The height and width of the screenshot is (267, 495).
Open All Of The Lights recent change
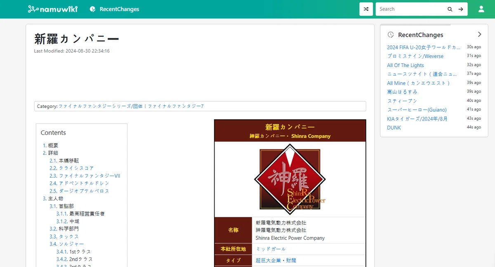tap(405, 65)
